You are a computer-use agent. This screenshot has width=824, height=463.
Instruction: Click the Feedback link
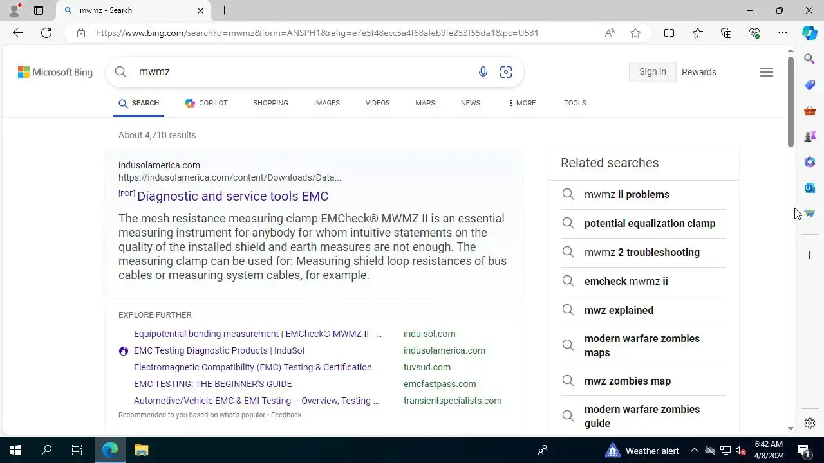286,415
